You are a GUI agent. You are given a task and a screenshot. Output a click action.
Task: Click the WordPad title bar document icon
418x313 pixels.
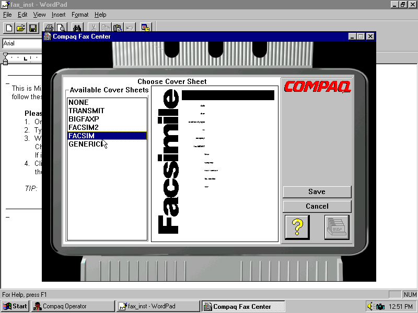(x=5, y=5)
